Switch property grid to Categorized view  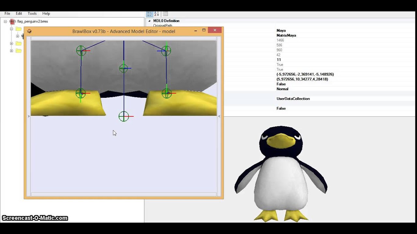point(150,14)
